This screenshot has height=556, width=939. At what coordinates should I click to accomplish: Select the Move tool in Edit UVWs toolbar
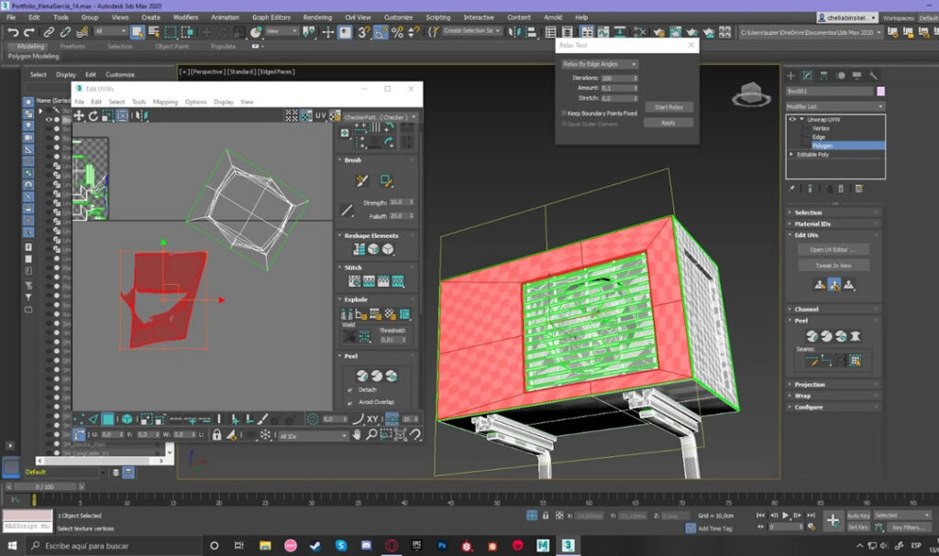coord(81,114)
